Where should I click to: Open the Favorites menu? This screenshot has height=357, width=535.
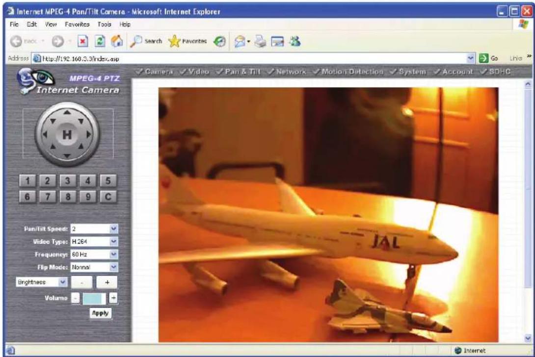77,24
